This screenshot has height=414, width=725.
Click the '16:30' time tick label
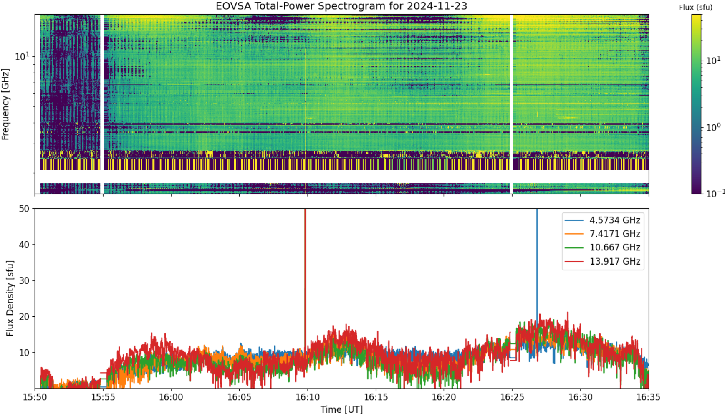click(581, 397)
